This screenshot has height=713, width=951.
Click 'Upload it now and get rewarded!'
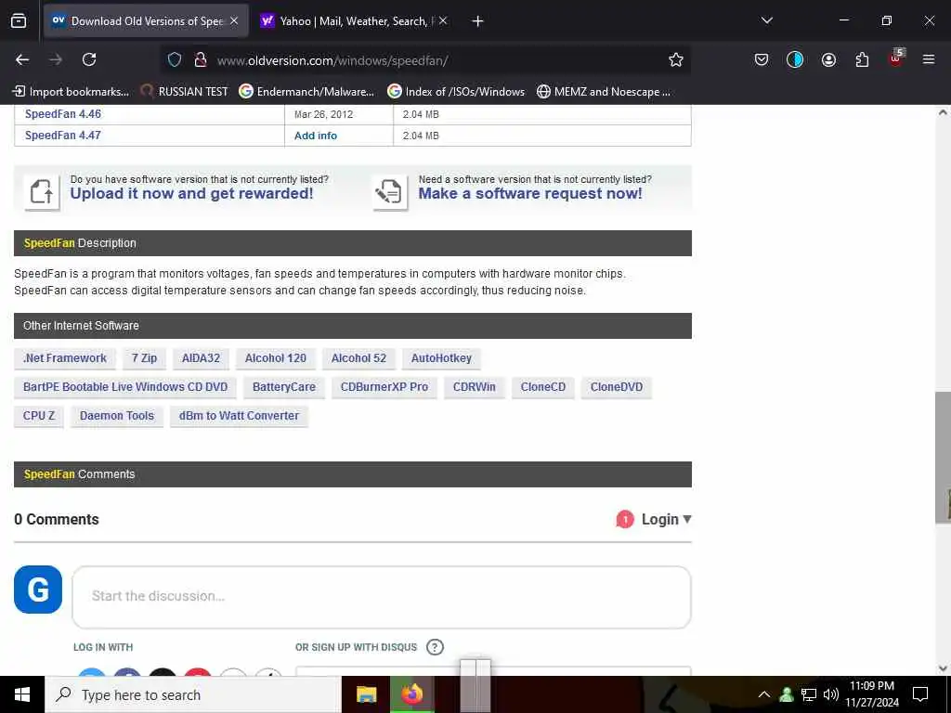pos(191,193)
